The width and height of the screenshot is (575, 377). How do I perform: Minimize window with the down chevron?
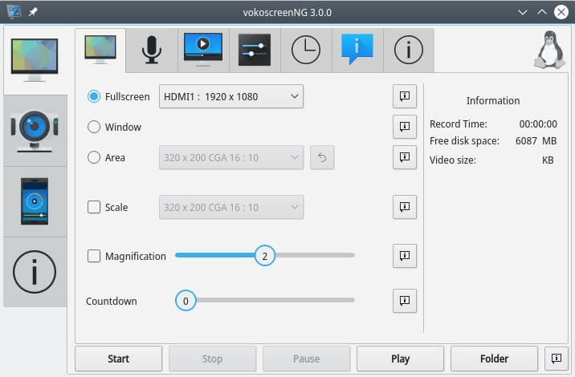tap(523, 13)
